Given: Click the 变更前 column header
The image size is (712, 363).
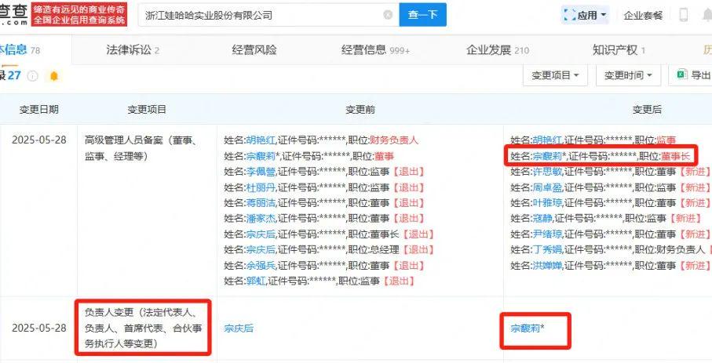Looking at the screenshot, I should [360, 109].
